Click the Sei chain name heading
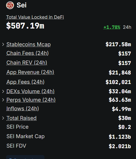The width and height of the screenshot is (136, 159). 22,5
